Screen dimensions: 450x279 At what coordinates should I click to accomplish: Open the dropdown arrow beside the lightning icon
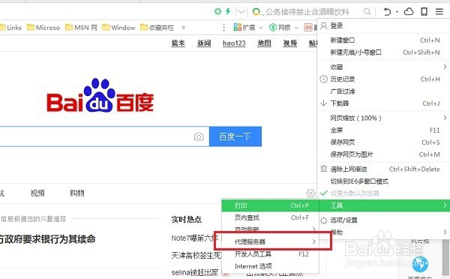pyautogui.click(x=241, y=12)
